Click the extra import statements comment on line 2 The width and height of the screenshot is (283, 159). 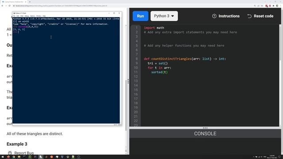[191, 32]
